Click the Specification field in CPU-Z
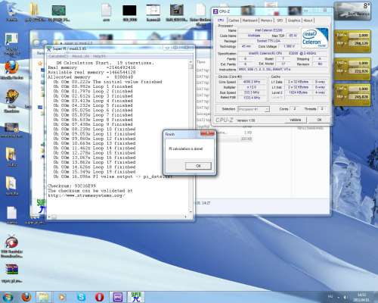The width and height of the screenshot is (378, 303). click(x=282, y=53)
